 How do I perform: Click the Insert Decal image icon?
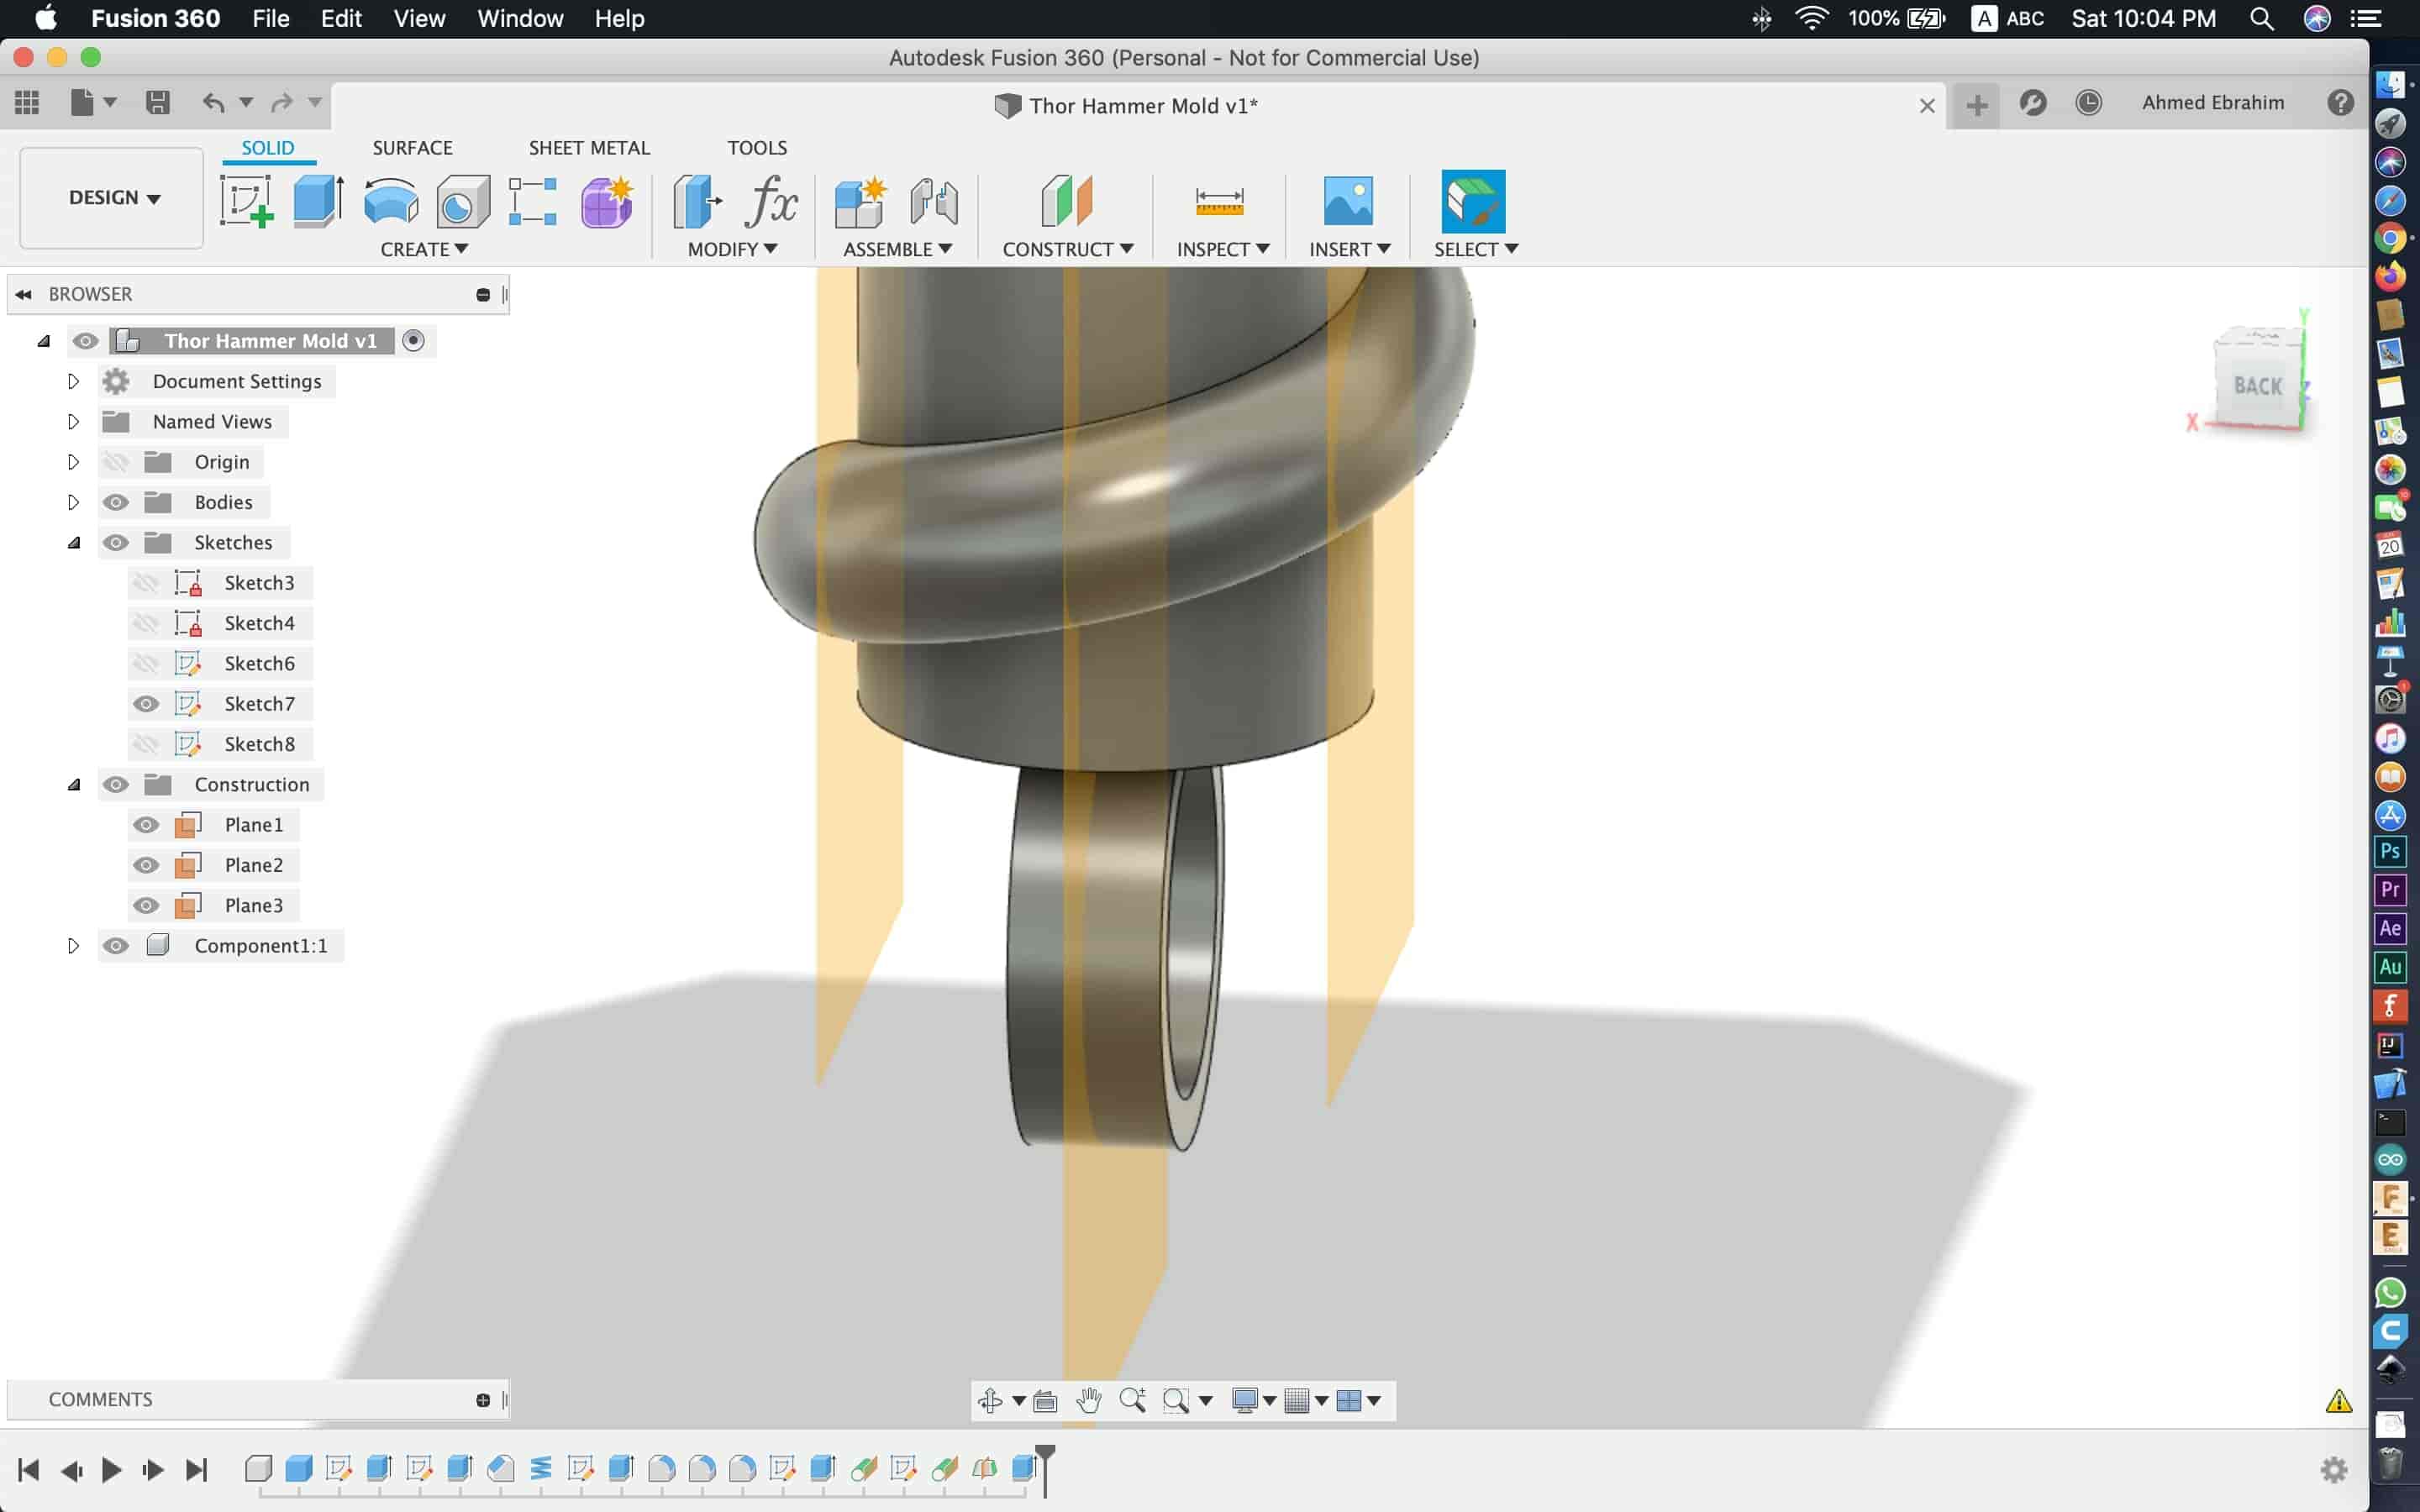[1348, 201]
